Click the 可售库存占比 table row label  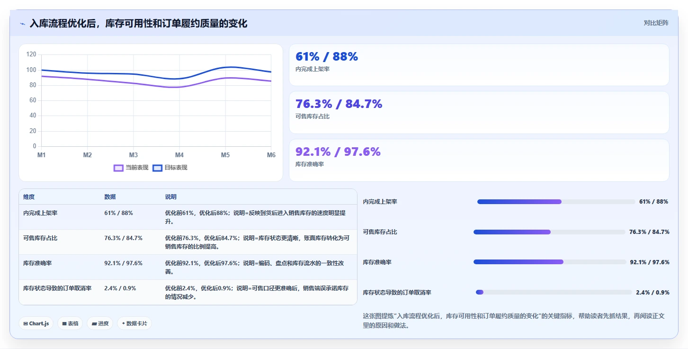pyautogui.click(x=40, y=238)
